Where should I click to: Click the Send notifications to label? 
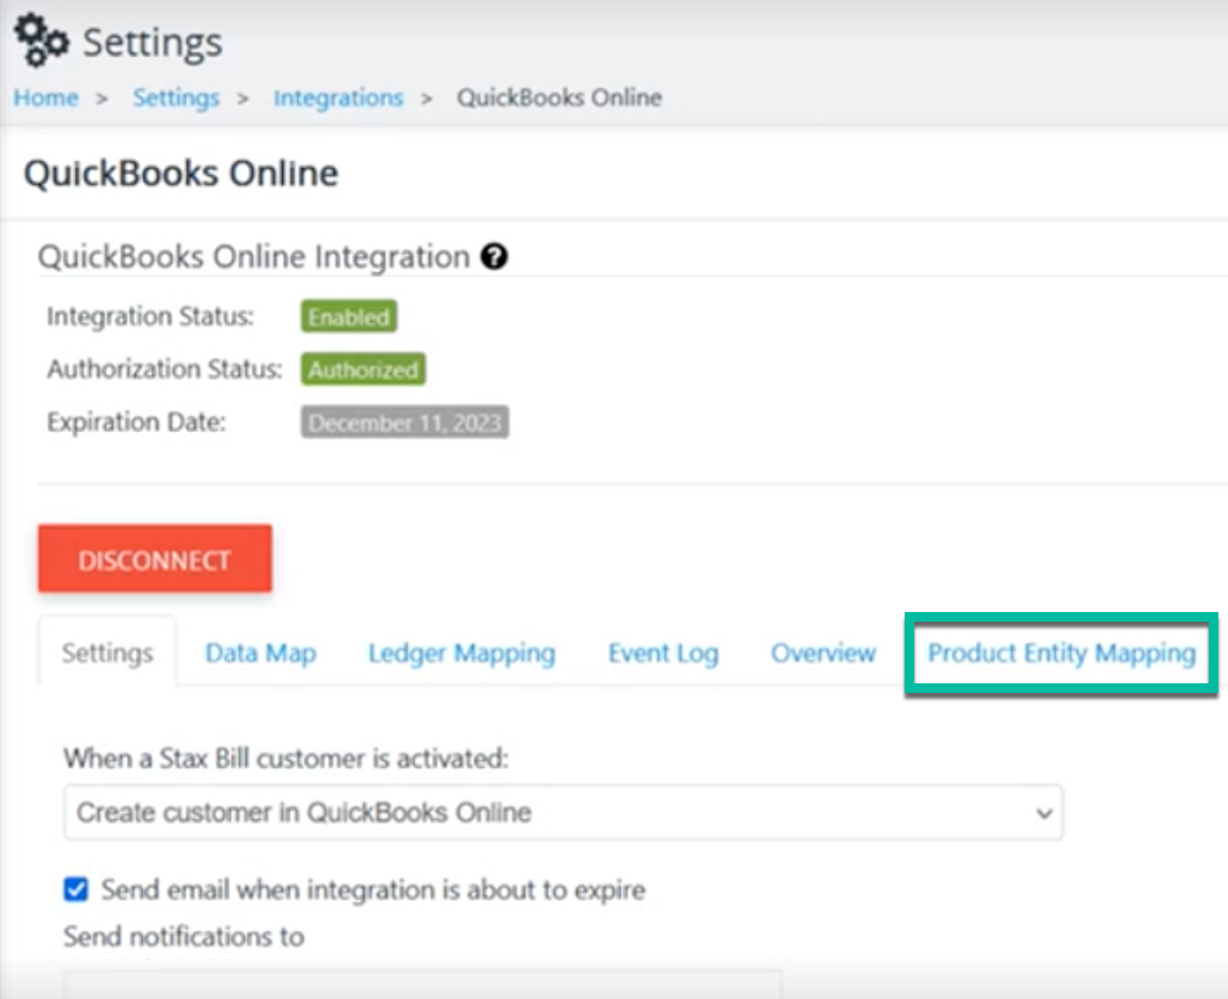pyautogui.click(x=184, y=936)
